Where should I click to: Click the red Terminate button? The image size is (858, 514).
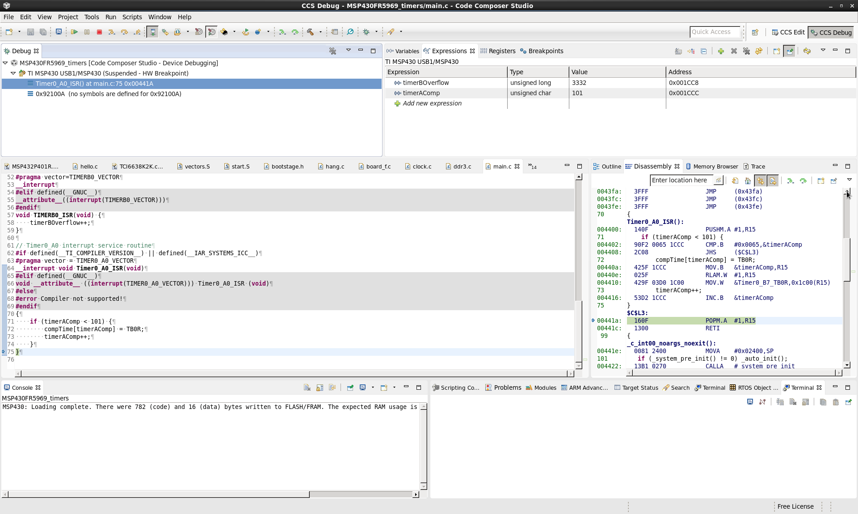[x=99, y=32]
